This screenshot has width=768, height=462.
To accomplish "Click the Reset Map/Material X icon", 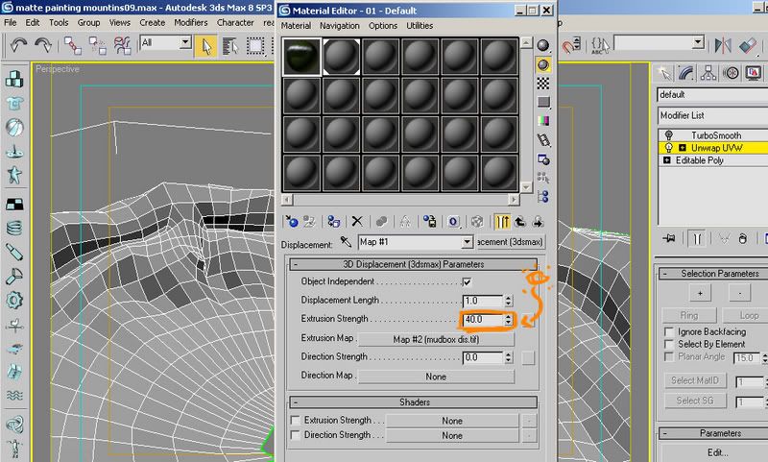I will tap(357, 222).
